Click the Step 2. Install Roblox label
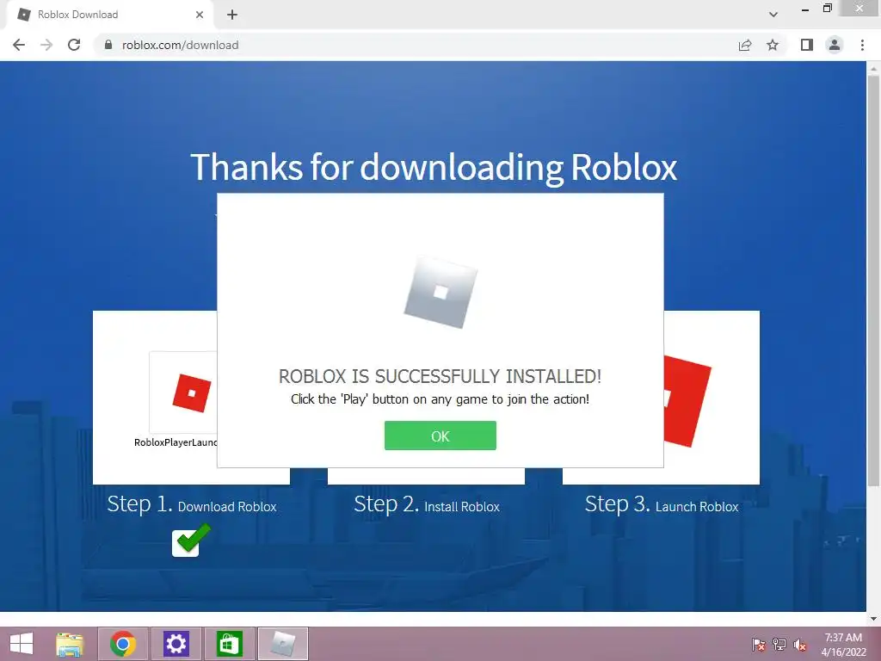 pos(427,504)
